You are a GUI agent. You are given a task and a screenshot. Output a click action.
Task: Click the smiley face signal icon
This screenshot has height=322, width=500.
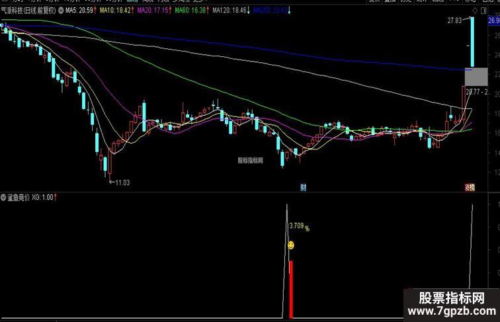291,245
